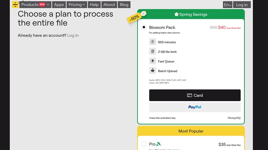The width and height of the screenshot is (268, 150).
Task: Click the clock icon beside 650 minutes
Action: tap(153, 42)
